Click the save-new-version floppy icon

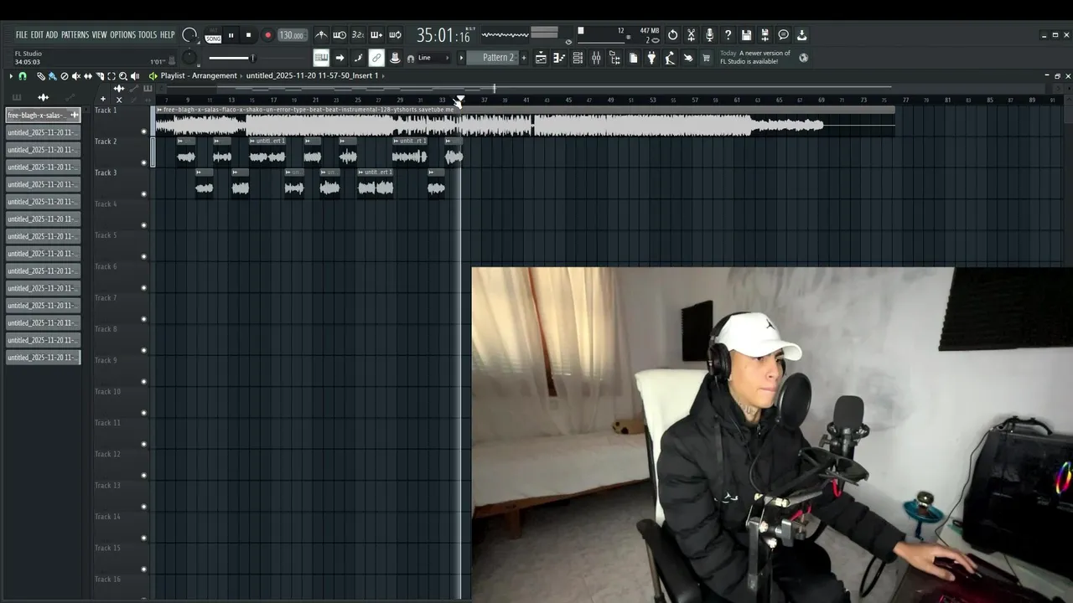pos(765,35)
